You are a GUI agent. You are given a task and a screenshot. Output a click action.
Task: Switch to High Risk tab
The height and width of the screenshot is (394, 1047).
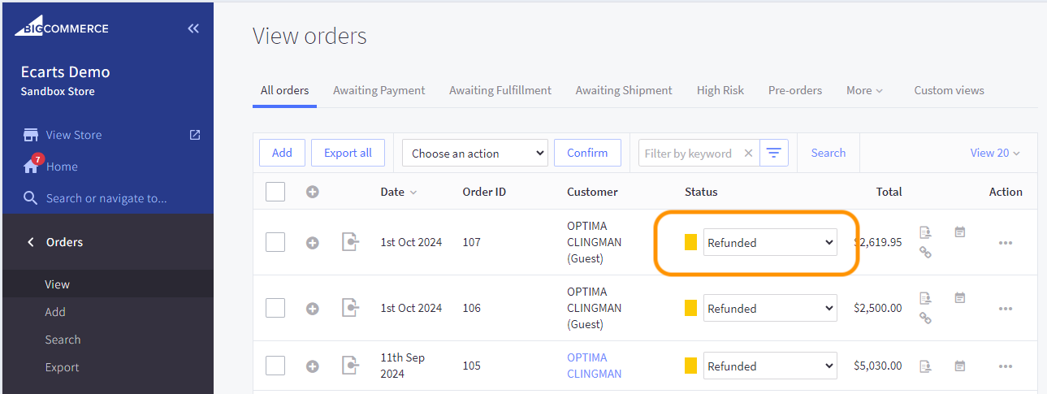click(720, 90)
